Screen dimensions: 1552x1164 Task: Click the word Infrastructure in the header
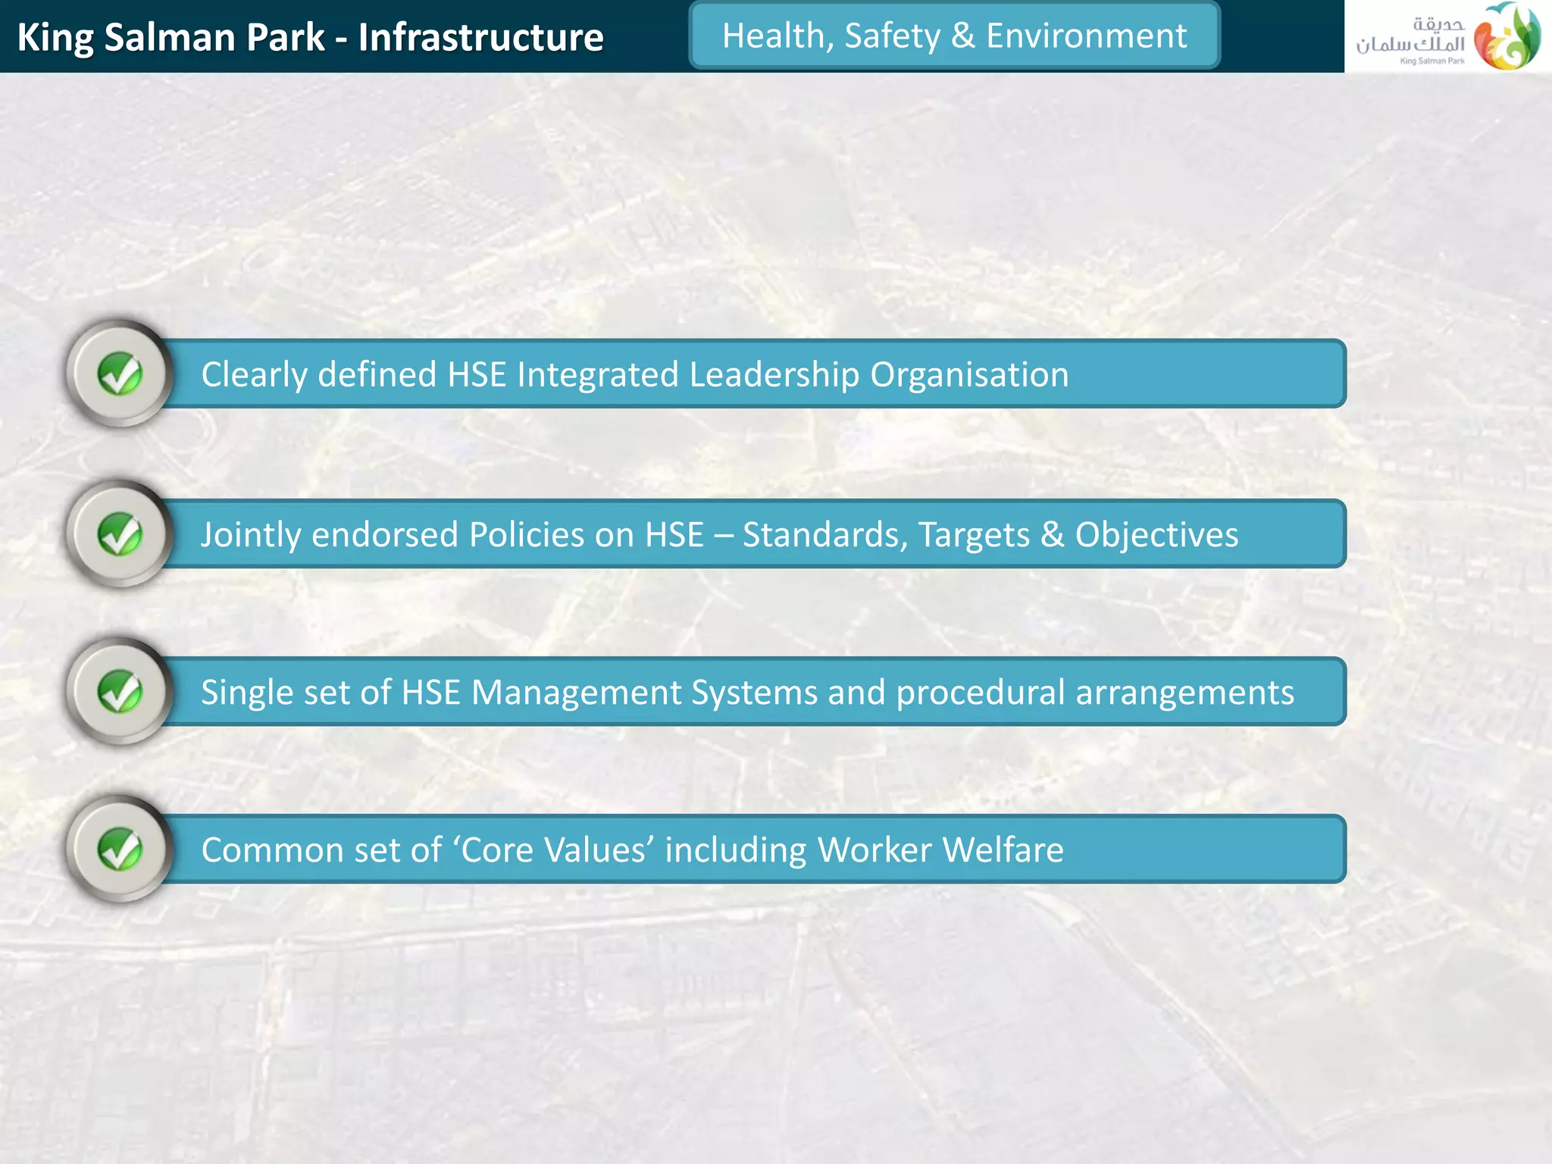481,37
